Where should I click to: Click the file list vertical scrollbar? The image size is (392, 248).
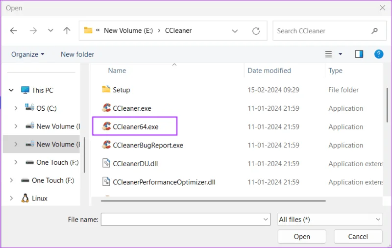(387, 105)
